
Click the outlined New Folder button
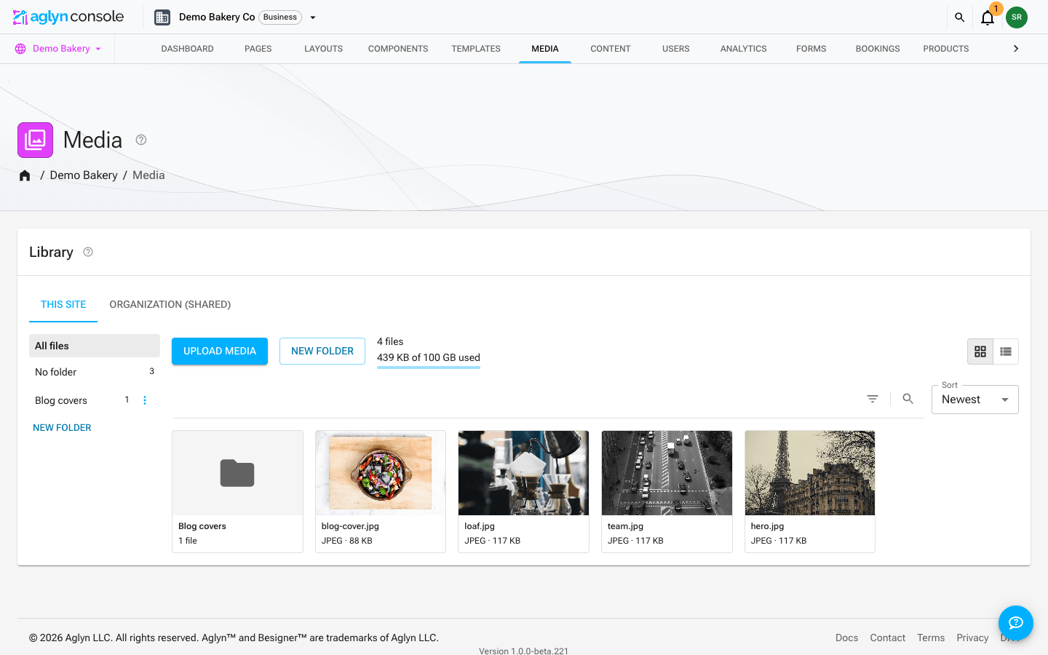[322, 351]
